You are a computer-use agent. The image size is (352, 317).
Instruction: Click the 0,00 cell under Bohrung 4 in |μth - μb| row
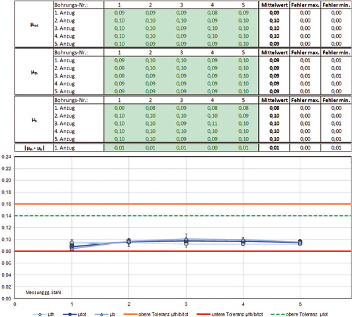pyautogui.click(x=212, y=148)
